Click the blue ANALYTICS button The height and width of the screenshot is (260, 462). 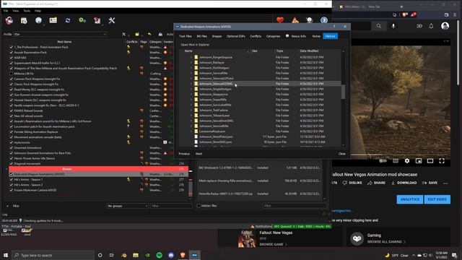pos(409,199)
